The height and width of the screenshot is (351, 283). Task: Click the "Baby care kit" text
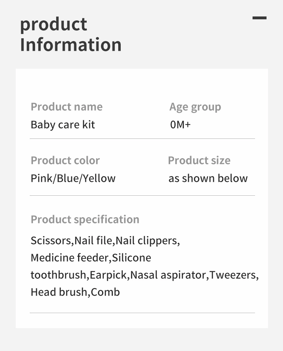tap(63, 125)
